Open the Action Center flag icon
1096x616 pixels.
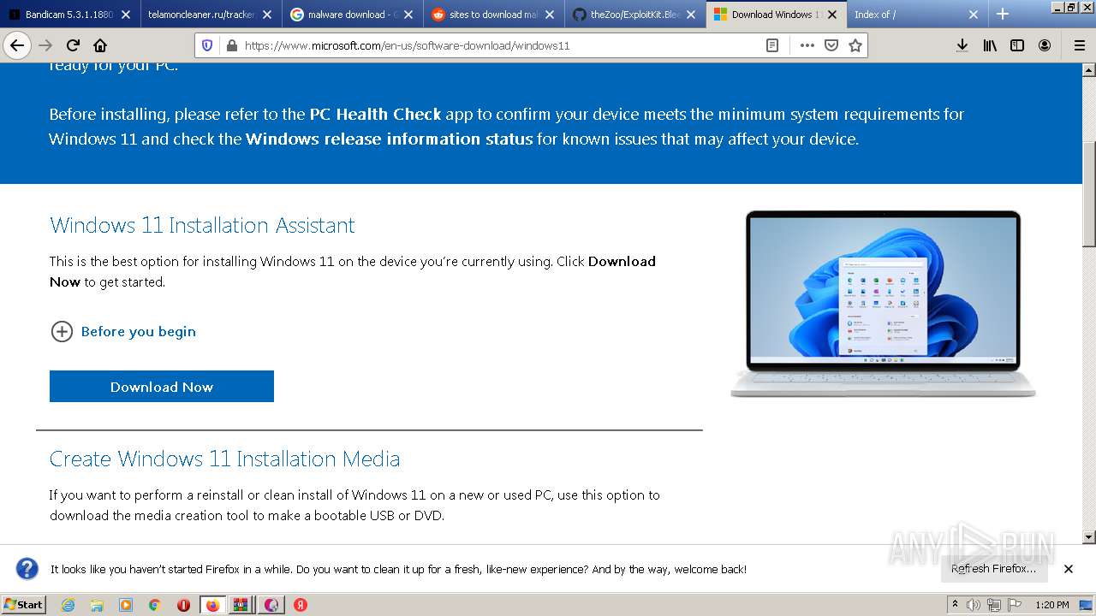1015,605
